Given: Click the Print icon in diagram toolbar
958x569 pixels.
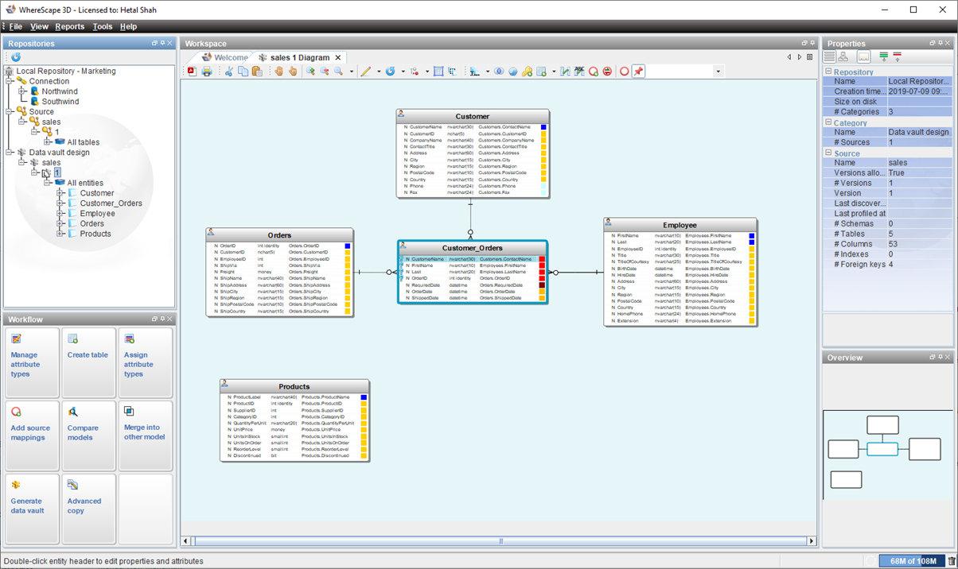Looking at the screenshot, I should [207, 72].
